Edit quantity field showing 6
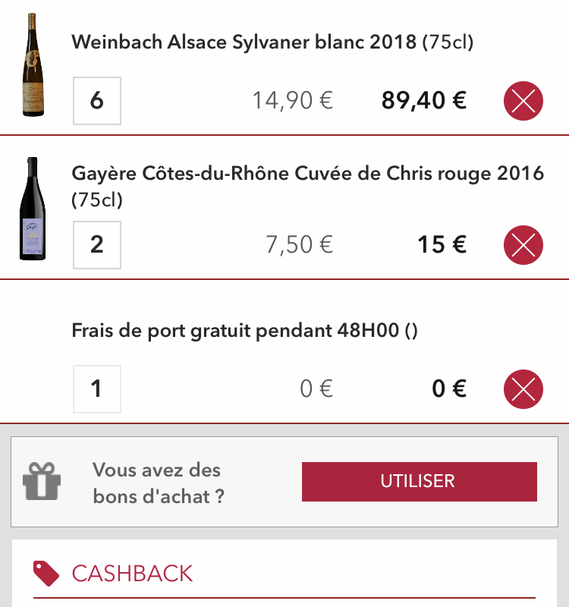The width and height of the screenshot is (569, 607). (97, 101)
